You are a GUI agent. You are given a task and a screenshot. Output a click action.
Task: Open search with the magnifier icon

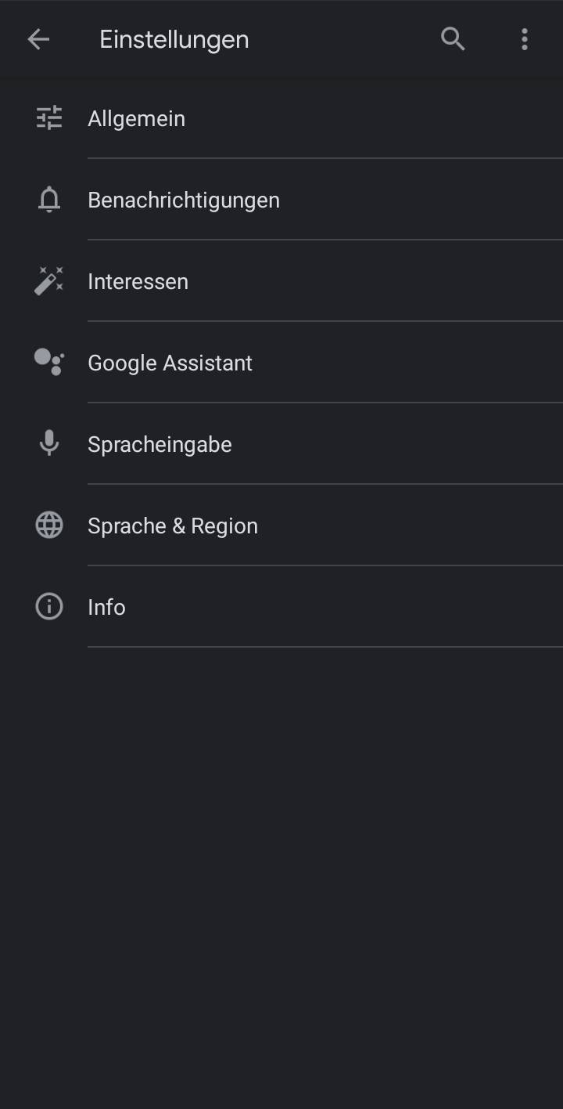pyautogui.click(x=453, y=39)
